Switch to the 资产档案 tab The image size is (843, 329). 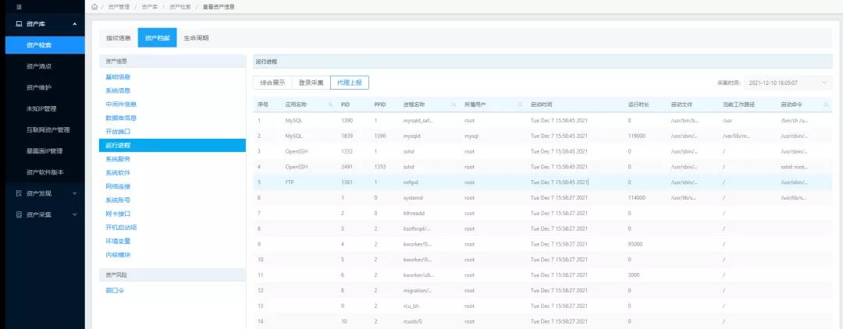[x=157, y=38]
